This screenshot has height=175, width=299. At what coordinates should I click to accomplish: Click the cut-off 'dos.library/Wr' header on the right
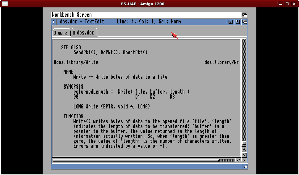221,62
